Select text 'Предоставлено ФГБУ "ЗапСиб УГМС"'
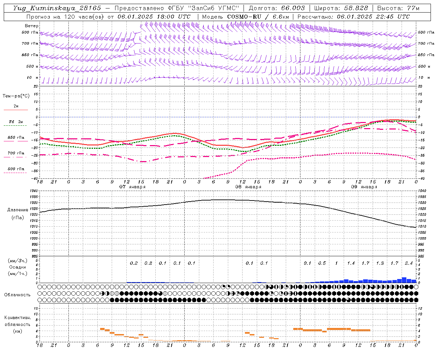436x348 pixels. click(x=177, y=8)
